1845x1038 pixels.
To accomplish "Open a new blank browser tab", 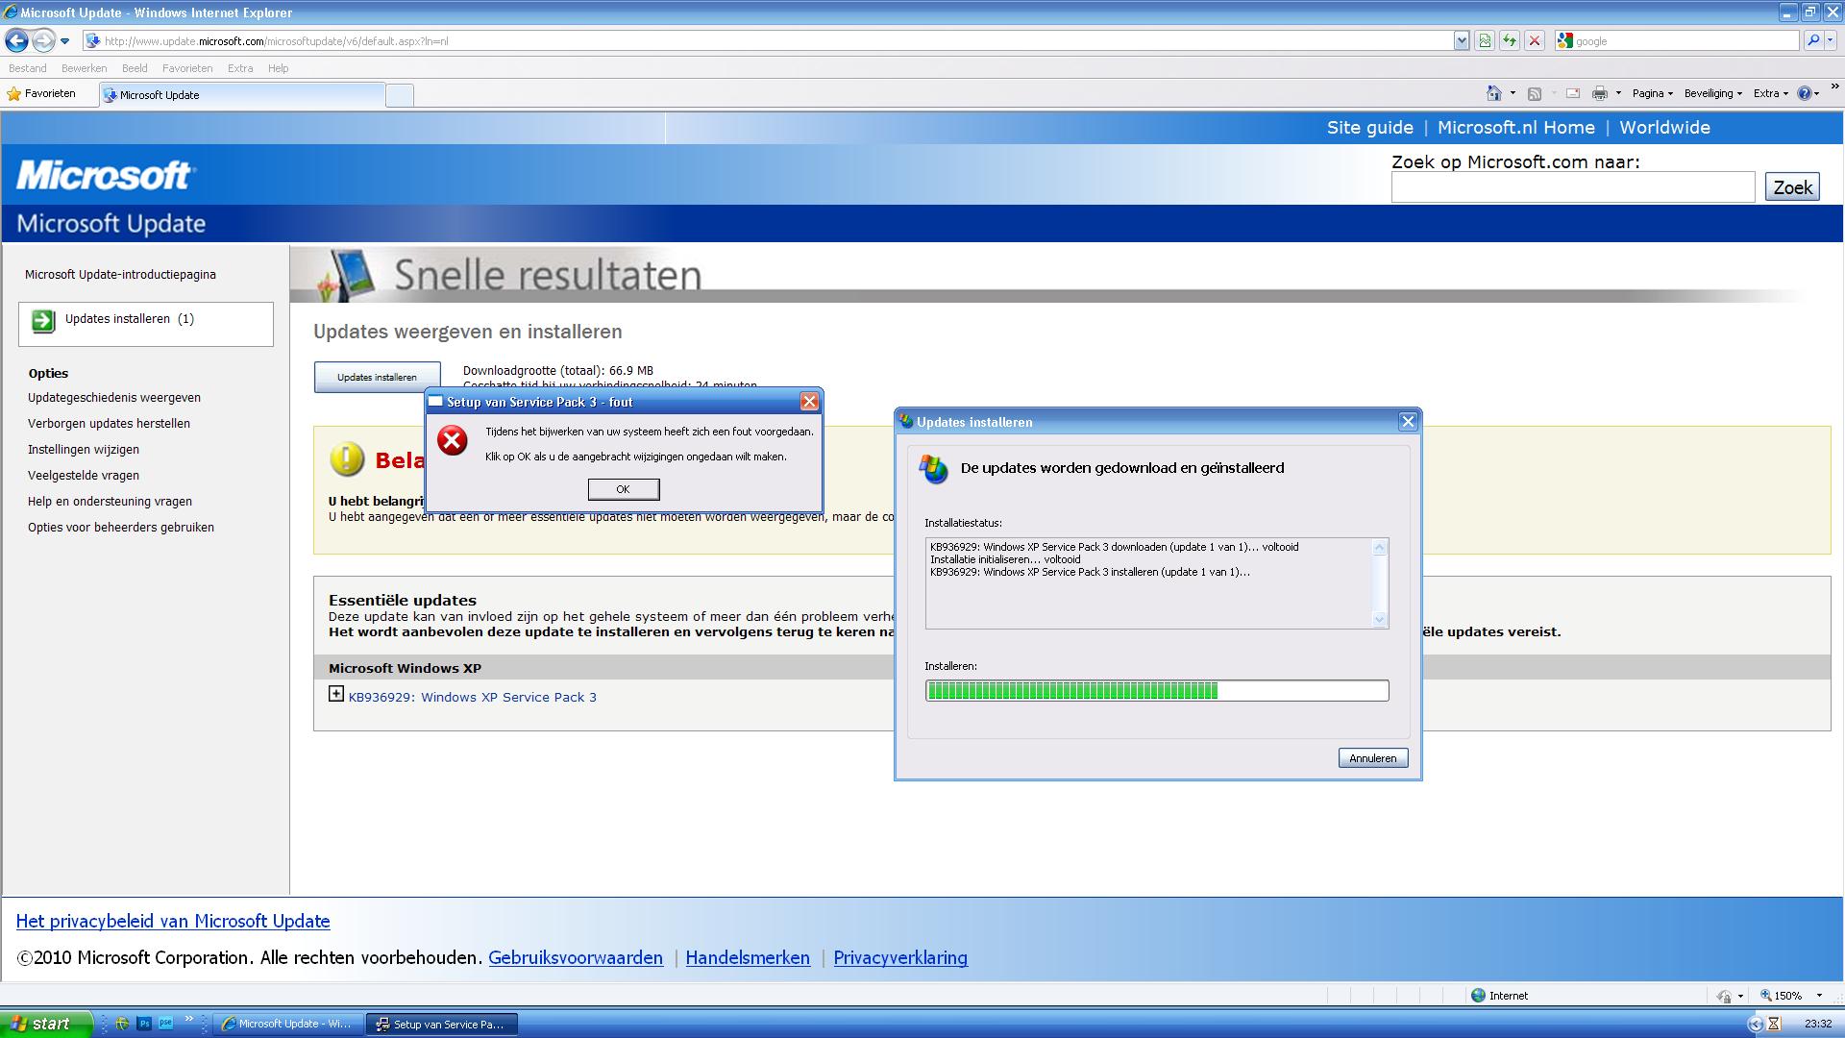I will coord(400,95).
